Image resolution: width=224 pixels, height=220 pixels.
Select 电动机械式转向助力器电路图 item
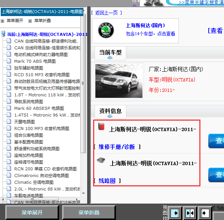pos(41,55)
